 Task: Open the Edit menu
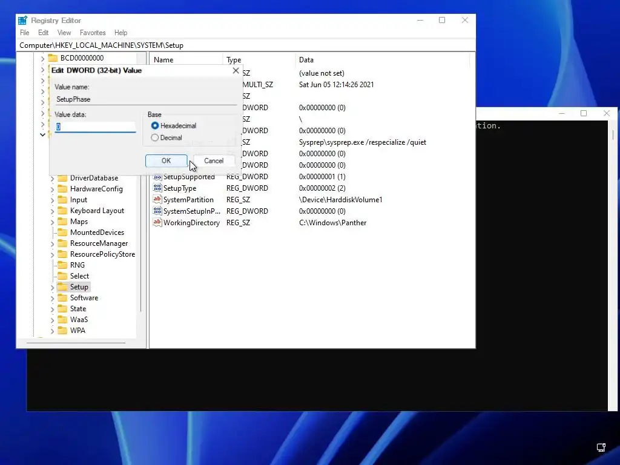click(43, 33)
